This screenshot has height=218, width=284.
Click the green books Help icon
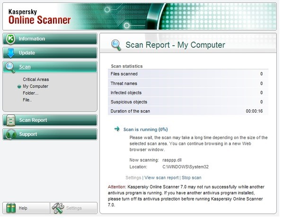click(11, 208)
